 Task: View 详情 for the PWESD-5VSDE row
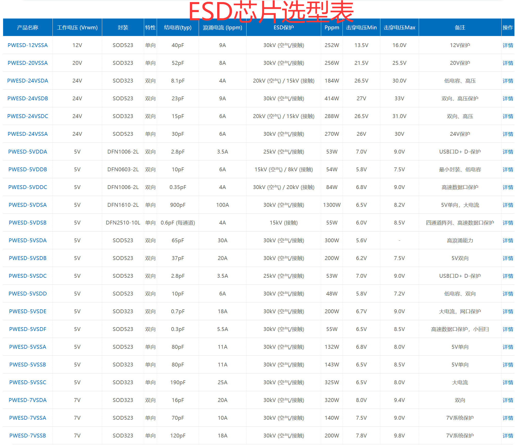tap(508, 311)
